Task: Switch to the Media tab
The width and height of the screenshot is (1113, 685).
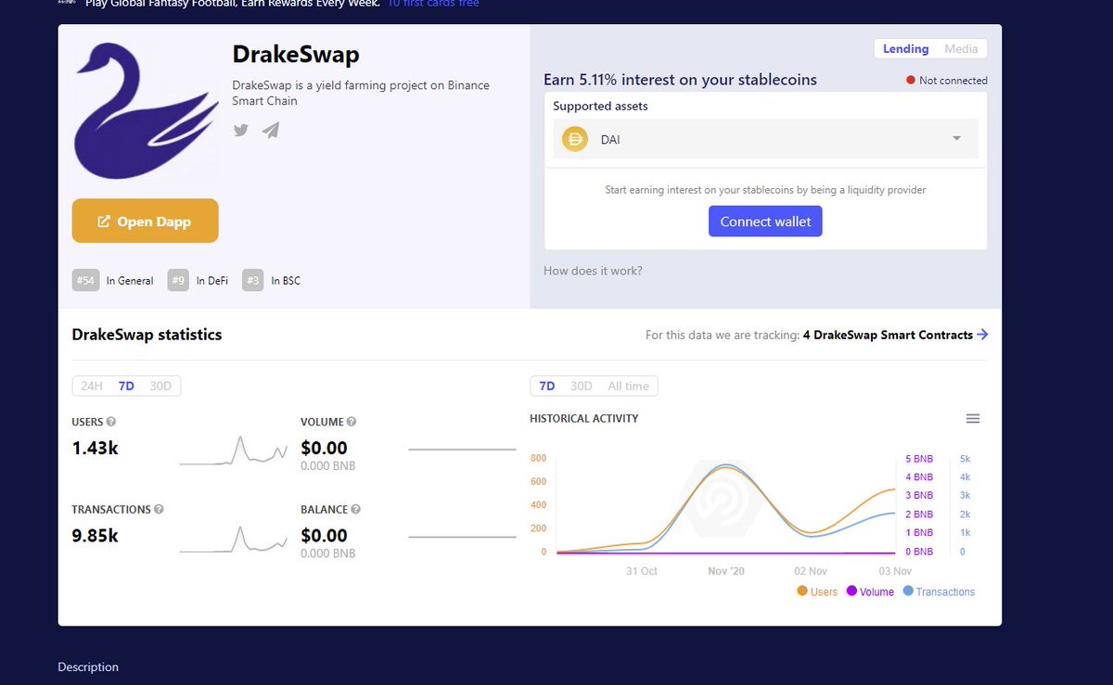Action: [x=961, y=49]
